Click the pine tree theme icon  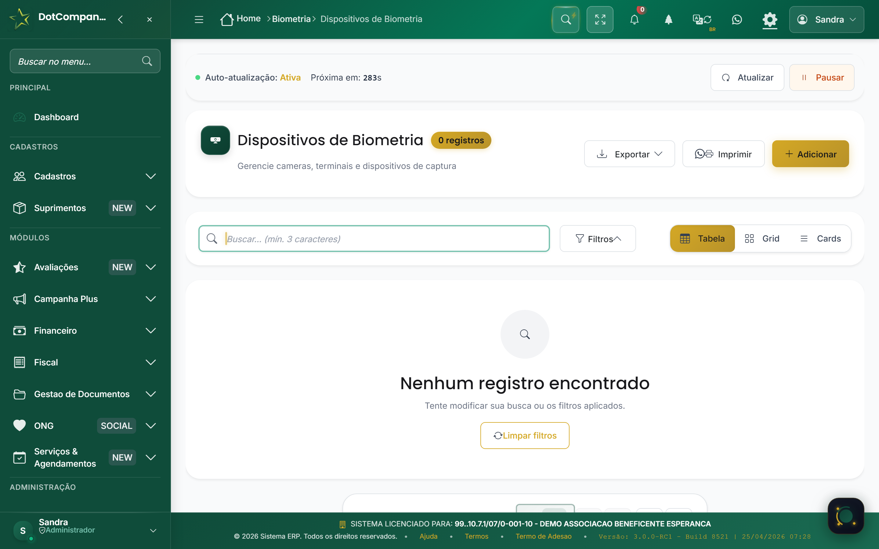pyautogui.click(x=668, y=19)
